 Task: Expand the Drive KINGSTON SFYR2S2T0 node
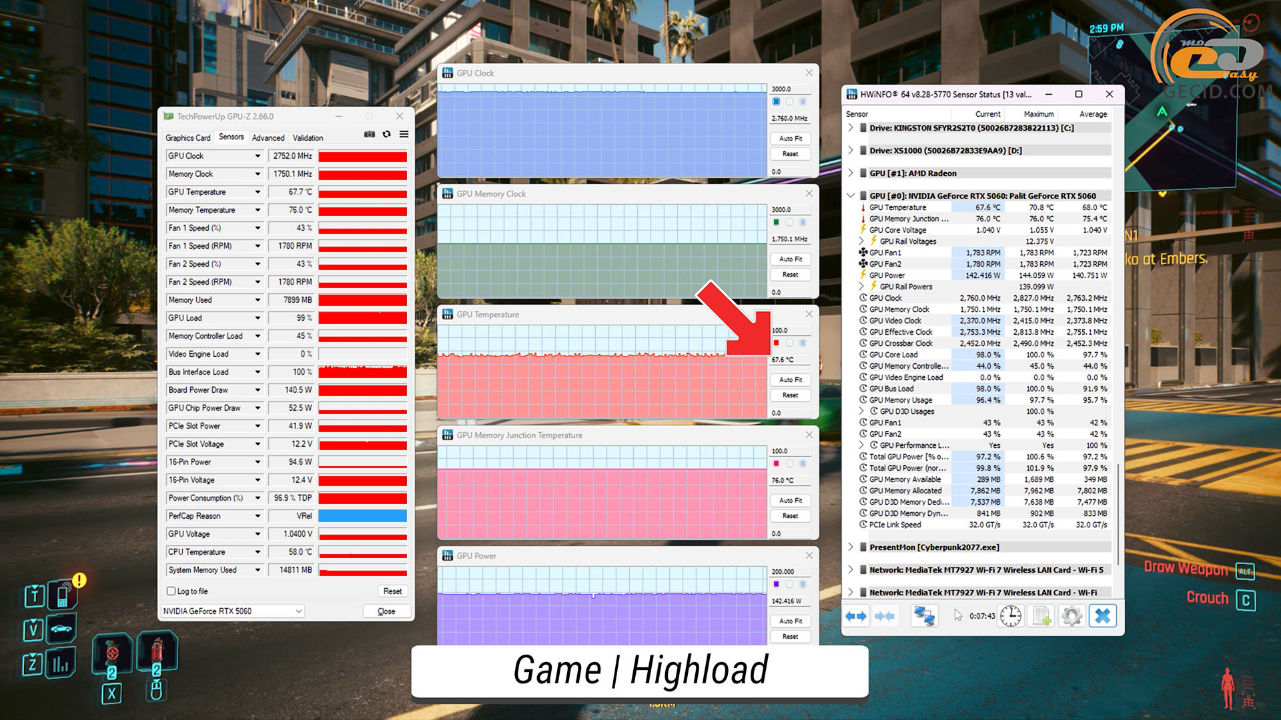tap(851, 127)
